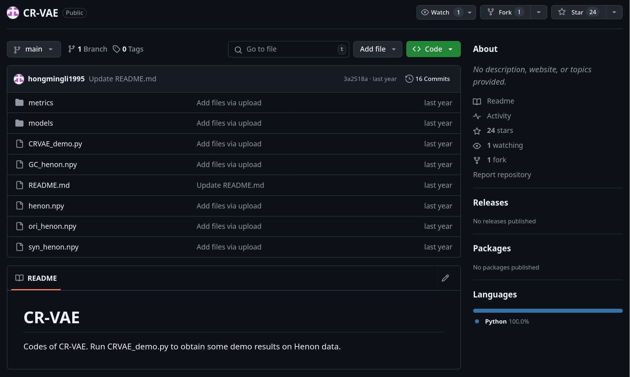
Task: Select the README tab
Action: coord(36,278)
